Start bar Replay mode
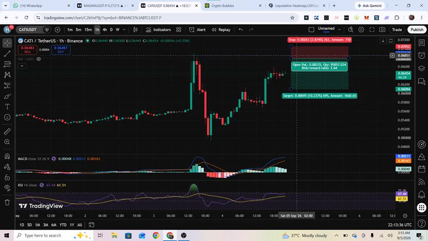The image size is (428, 241). coord(221,29)
